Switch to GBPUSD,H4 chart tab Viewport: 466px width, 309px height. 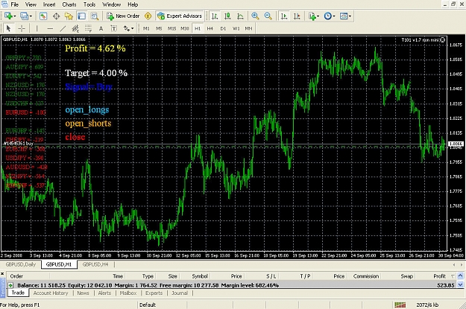pyautogui.click(x=95, y=264)
